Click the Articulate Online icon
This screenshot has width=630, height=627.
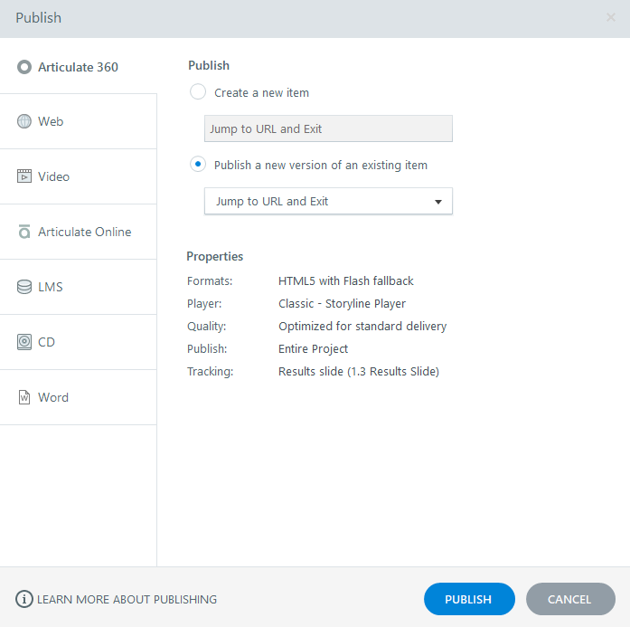point(24,232)
